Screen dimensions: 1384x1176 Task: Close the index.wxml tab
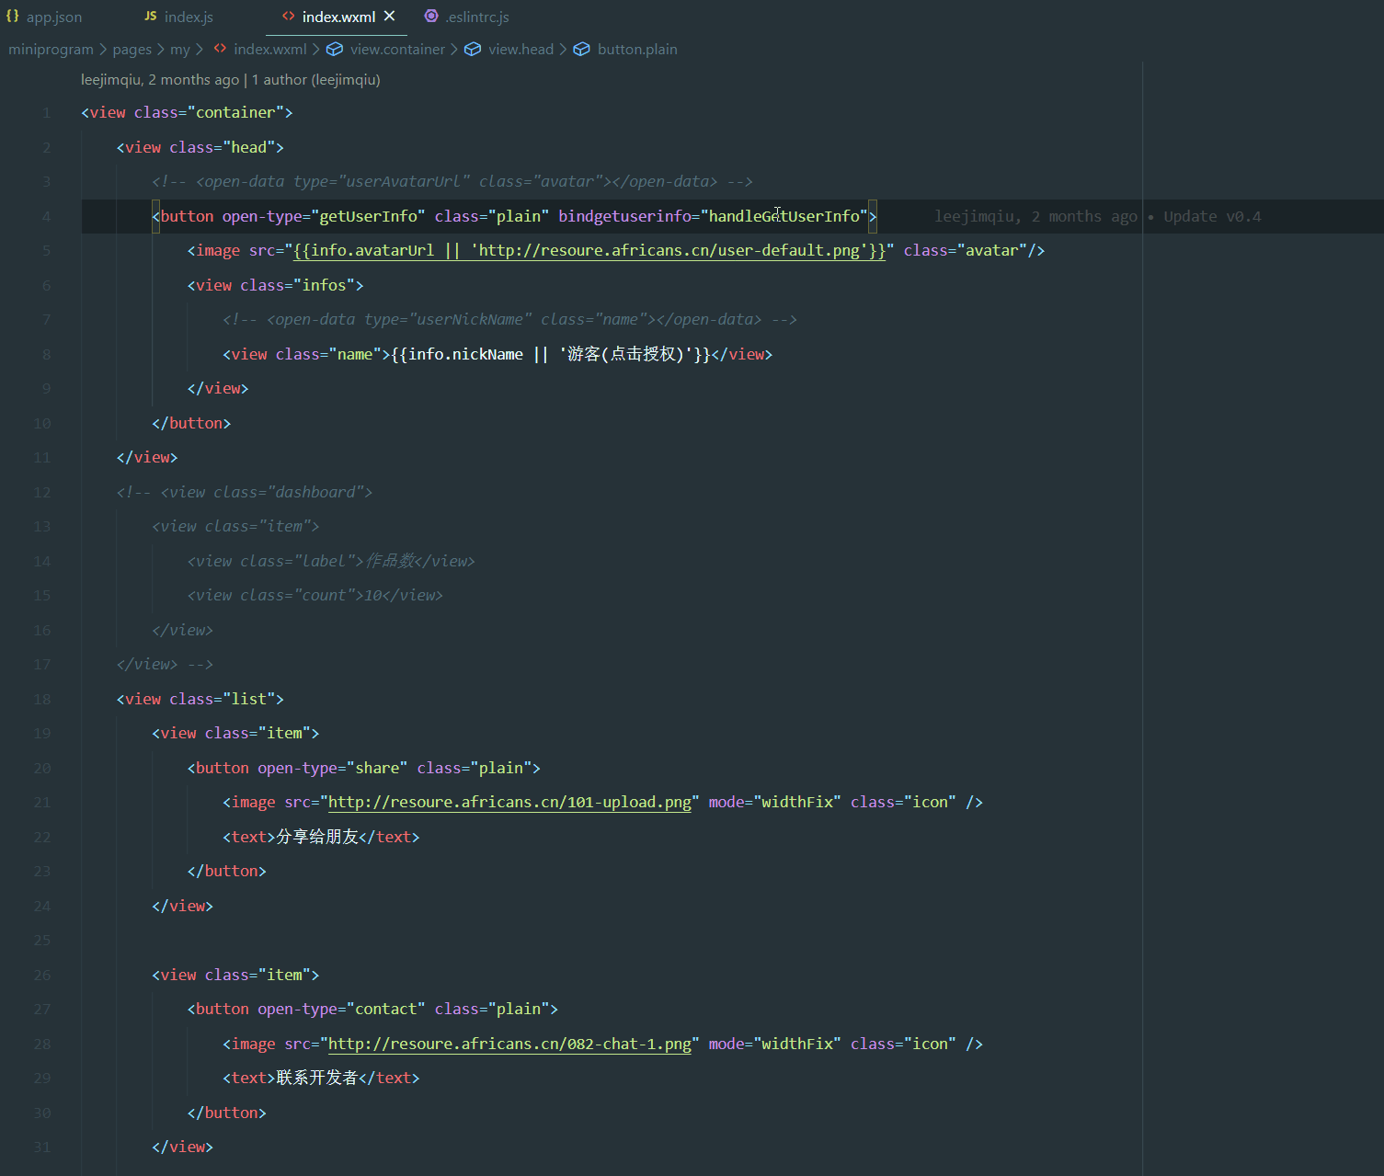(x=390, y=16)
